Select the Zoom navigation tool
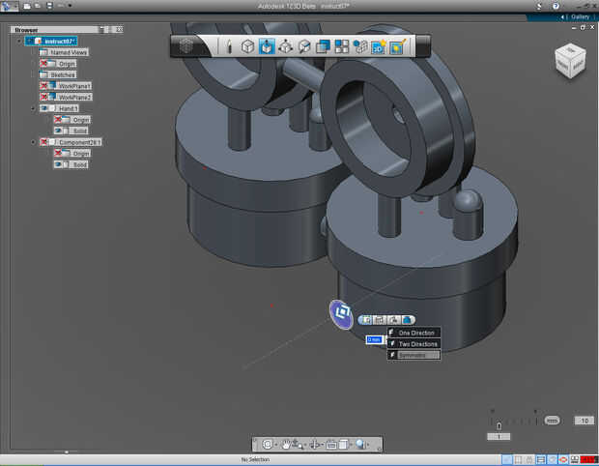Viewport: 599px width, 466px height. (297, 444)
